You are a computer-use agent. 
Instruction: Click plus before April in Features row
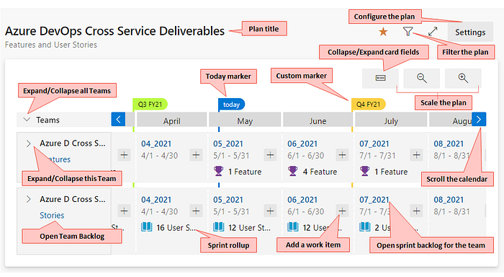124,155
